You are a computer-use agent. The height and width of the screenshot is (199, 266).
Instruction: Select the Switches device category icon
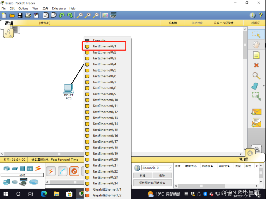pyautogui.click(x=15, y=168)
